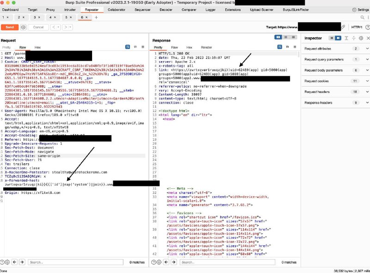Toggle Request non-printable characters \n icon
The height and width of the screenshot is (273, 370).
[135, 47]
